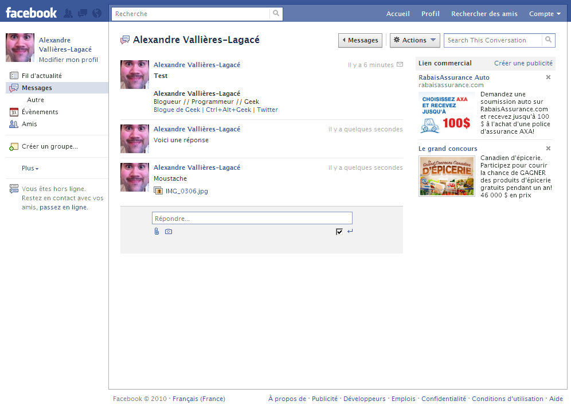Click the conversation icon beside the title

pos(125,40)
